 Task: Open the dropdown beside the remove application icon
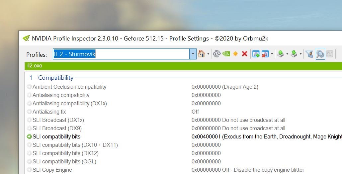[x=272, y=54]
